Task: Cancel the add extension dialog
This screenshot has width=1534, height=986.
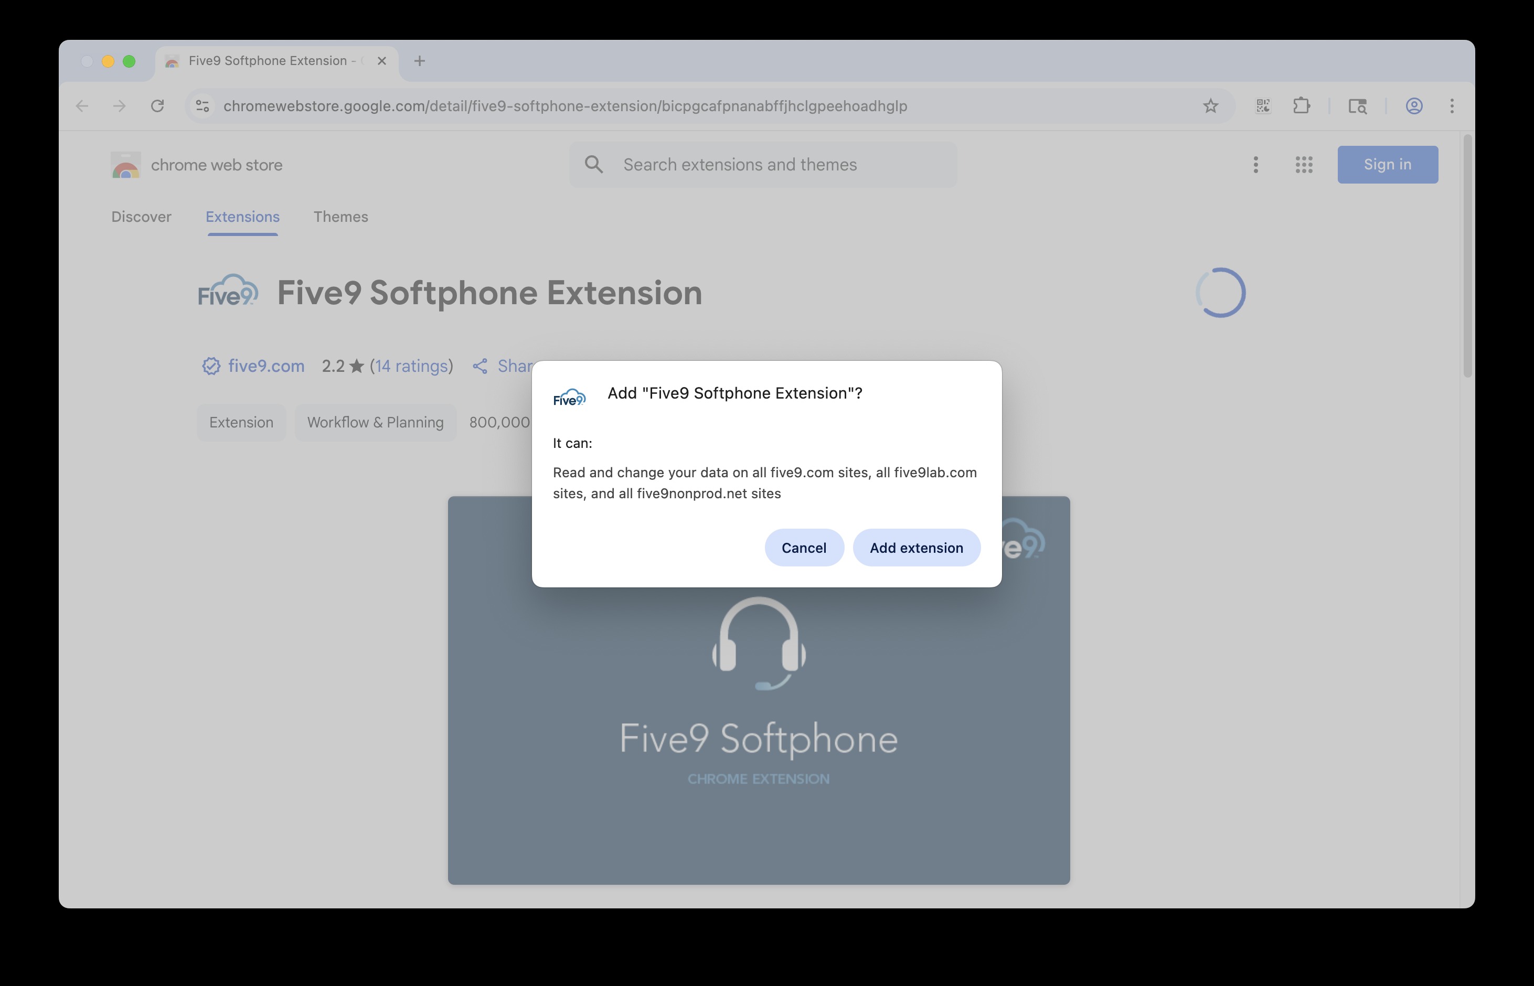Action: (x=804, y=548)
